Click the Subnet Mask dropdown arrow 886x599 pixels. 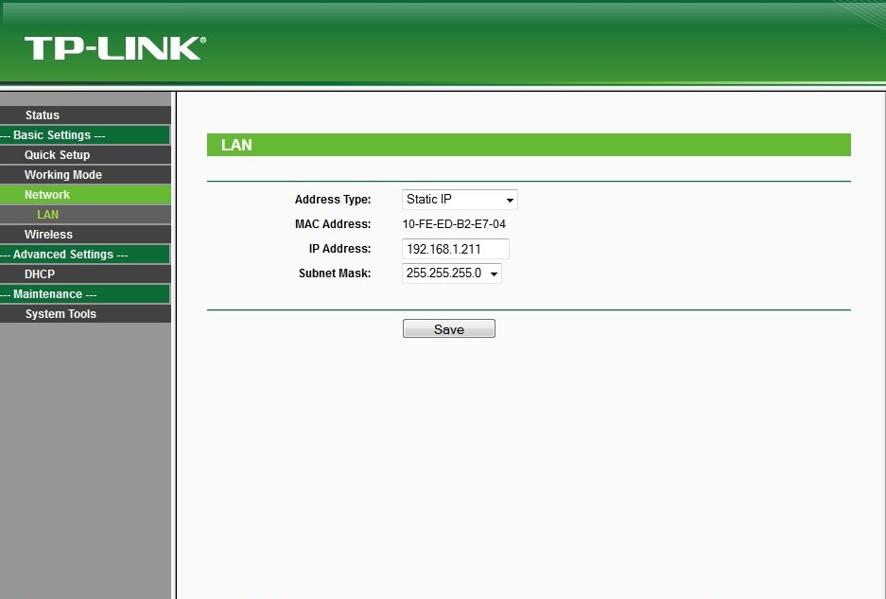(494, 273)
